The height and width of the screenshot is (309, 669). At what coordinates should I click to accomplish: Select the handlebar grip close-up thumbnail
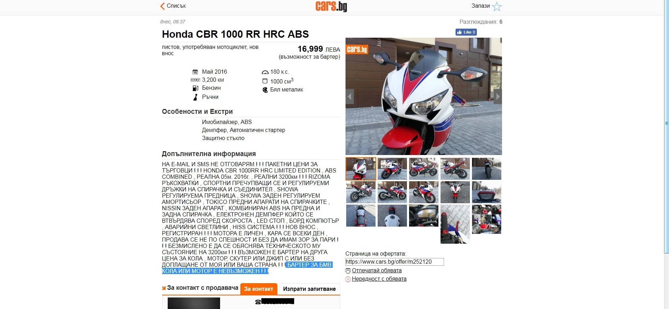point(455,224)
